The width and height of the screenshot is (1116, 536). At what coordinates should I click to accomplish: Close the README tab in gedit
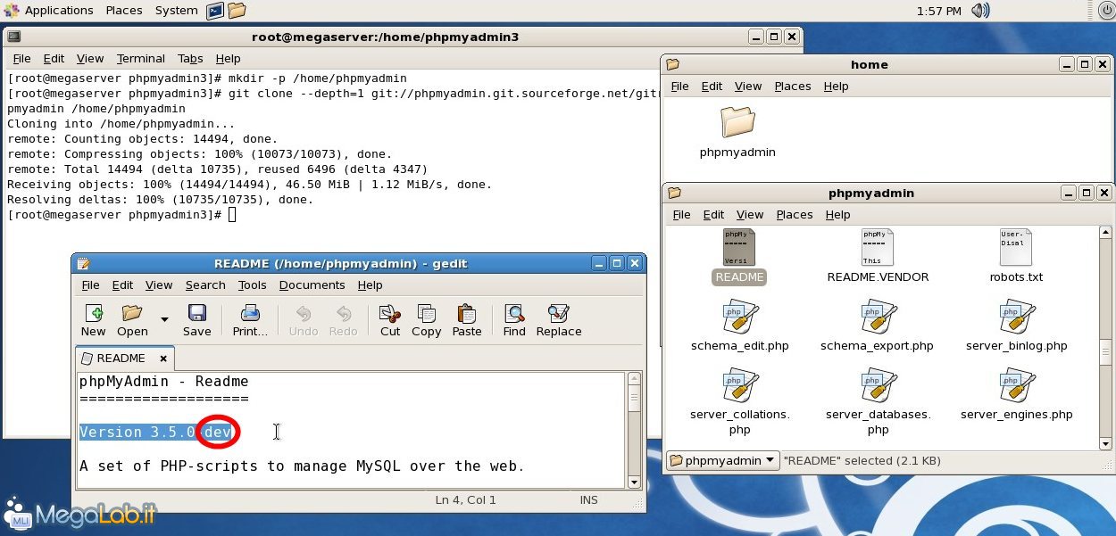pyautogui.click(x=163, y=359)
